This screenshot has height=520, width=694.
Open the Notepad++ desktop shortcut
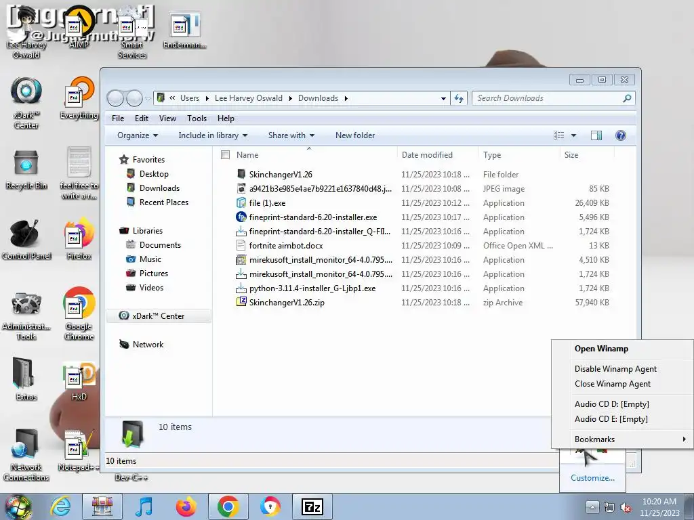pos(78,451)
